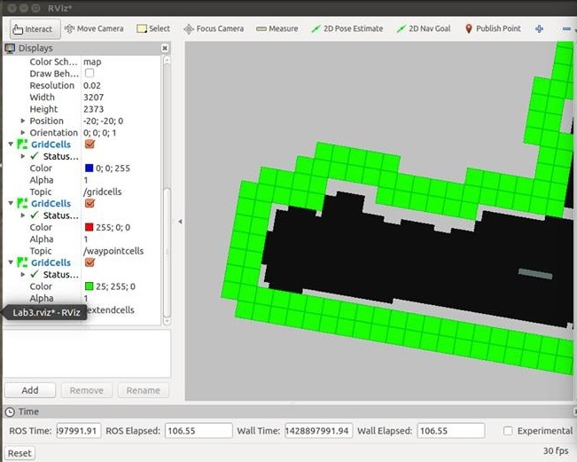Choose the Select tool
The image size is (577, 462).
[x=153, y=28]
